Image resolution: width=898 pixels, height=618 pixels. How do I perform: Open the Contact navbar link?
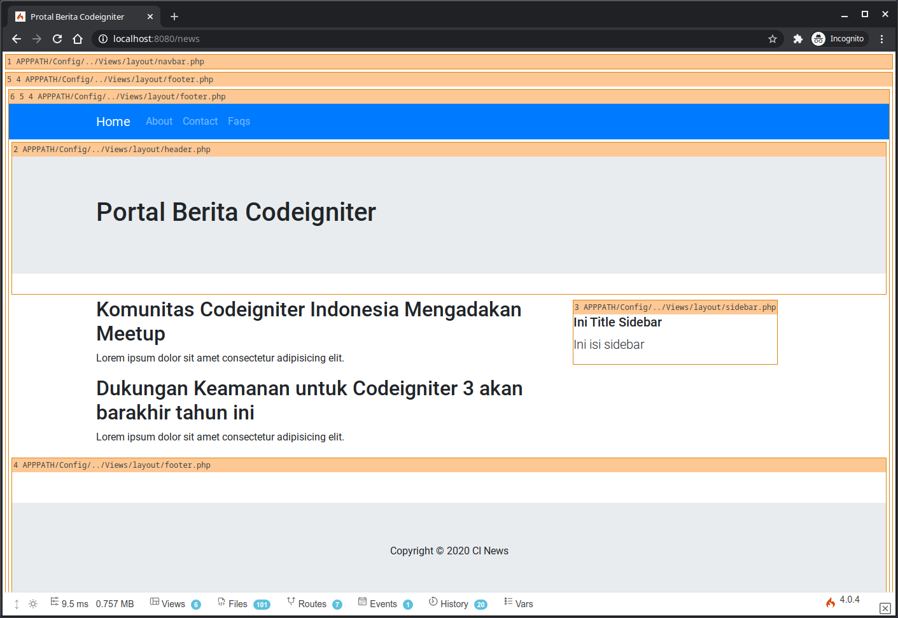(x=200, y=122)
